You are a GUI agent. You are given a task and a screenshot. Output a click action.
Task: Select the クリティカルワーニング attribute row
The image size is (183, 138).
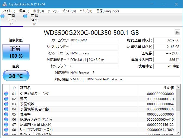coord(89,94)
